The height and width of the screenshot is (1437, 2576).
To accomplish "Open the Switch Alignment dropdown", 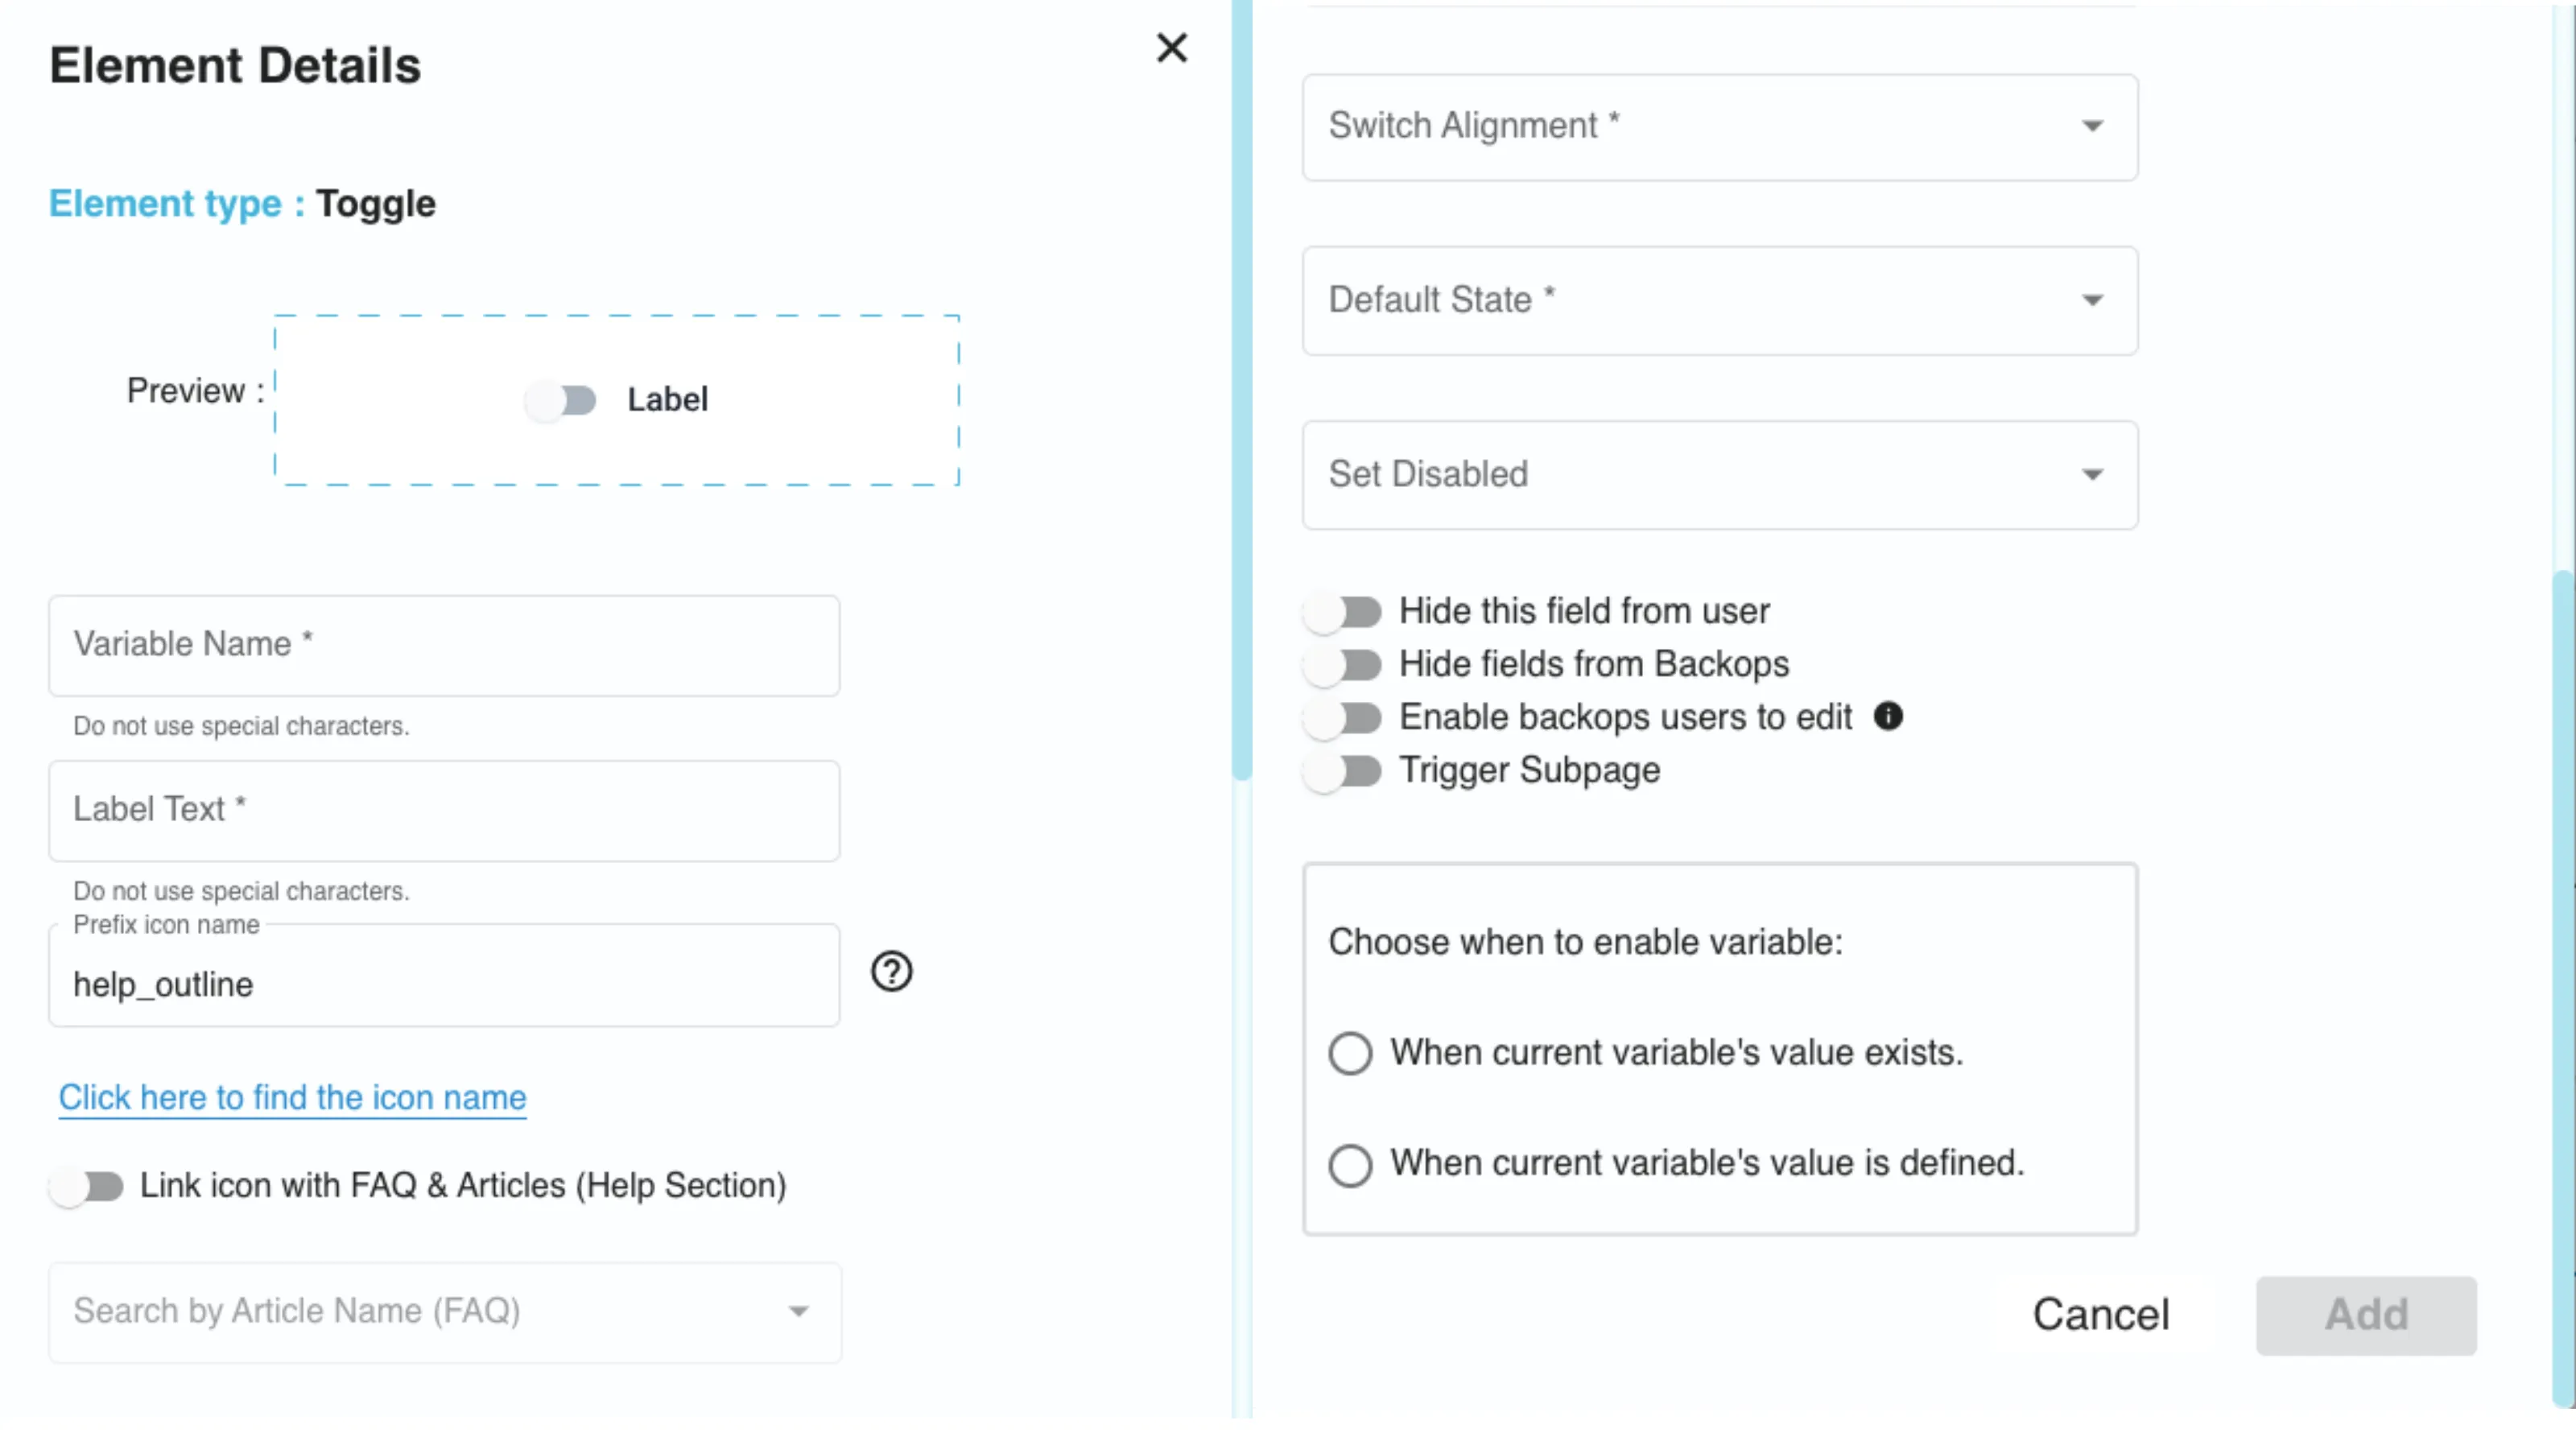I will point(1720,127).
